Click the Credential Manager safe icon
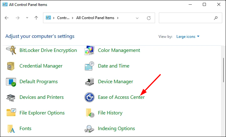The width and height of the screenshot is (226, 137). click(11, 66)
